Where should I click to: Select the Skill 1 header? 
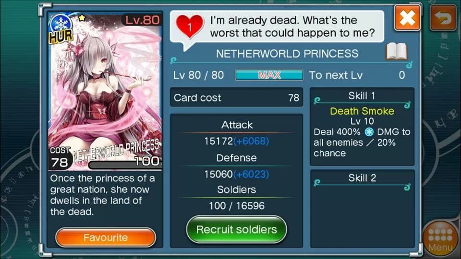[362, 96]
